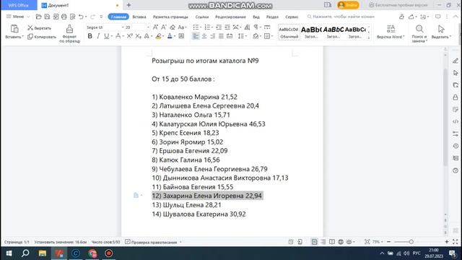This screenshot has height=260, width=462.
Task: Toggle Проверка правописания spell check
Action: pyautogui.click(x=151, y=242)
